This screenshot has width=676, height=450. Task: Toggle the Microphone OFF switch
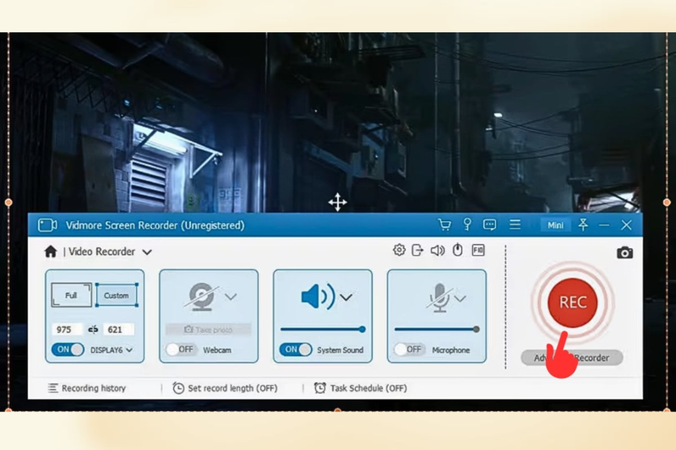point(410,350)
